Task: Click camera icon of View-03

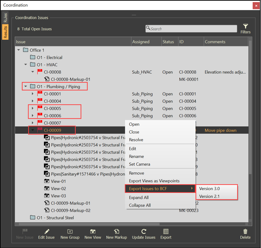Action: (x=47, y=195)
